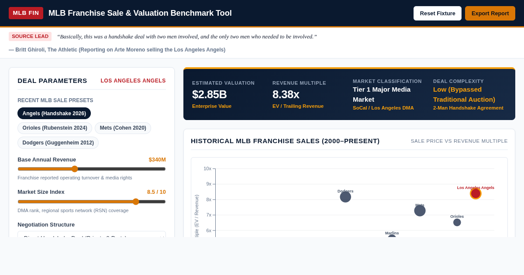Click the Britt Ghiroli attribution line
524x275 pixels.
click(x=117, y=50)
